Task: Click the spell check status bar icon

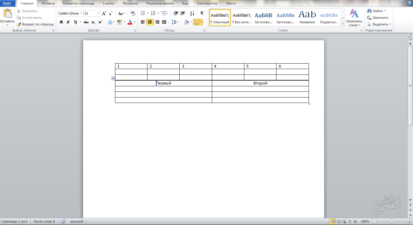Action: (x=63, y=221)
